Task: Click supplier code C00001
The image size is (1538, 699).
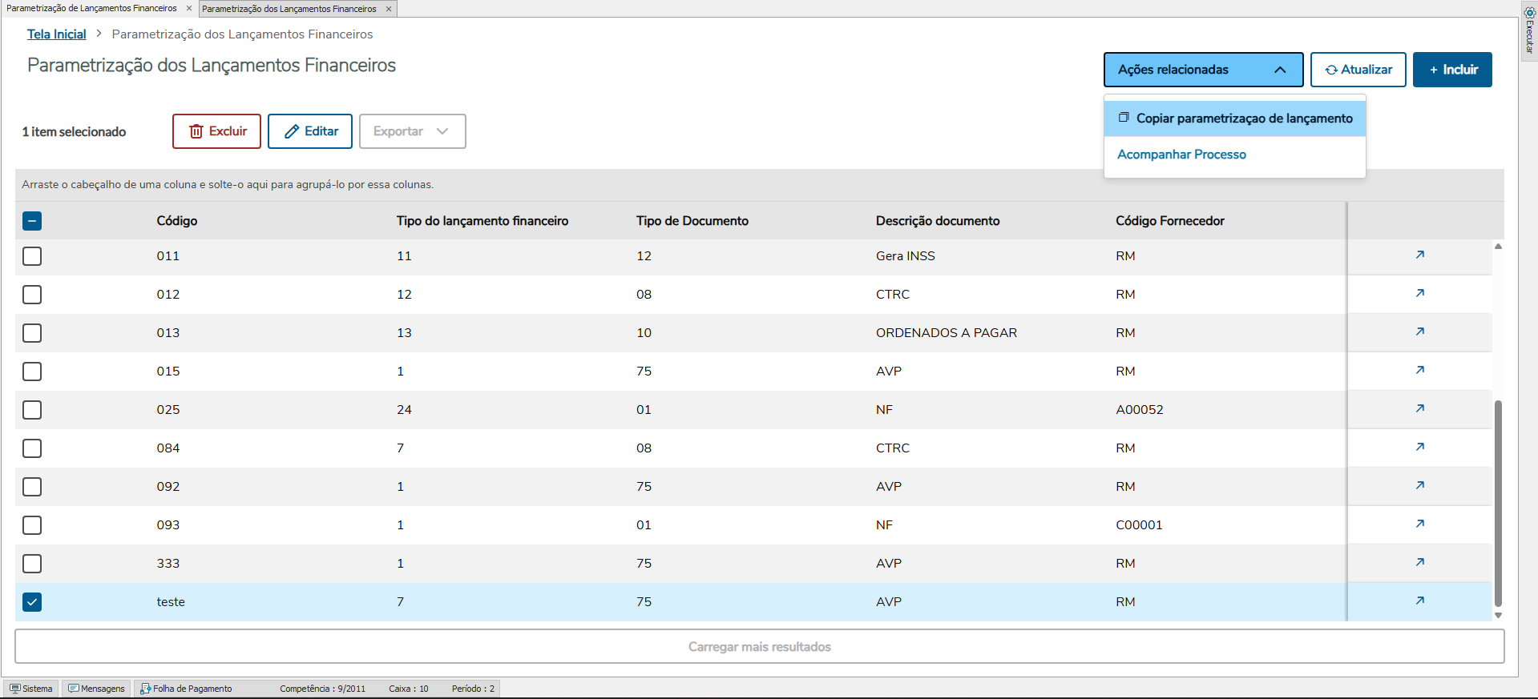Action: pyautogui.click(x=1139, y=525)
